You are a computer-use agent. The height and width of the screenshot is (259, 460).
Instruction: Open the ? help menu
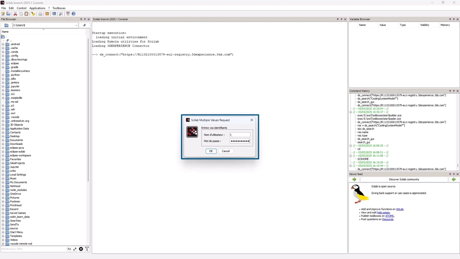[49, 8]
